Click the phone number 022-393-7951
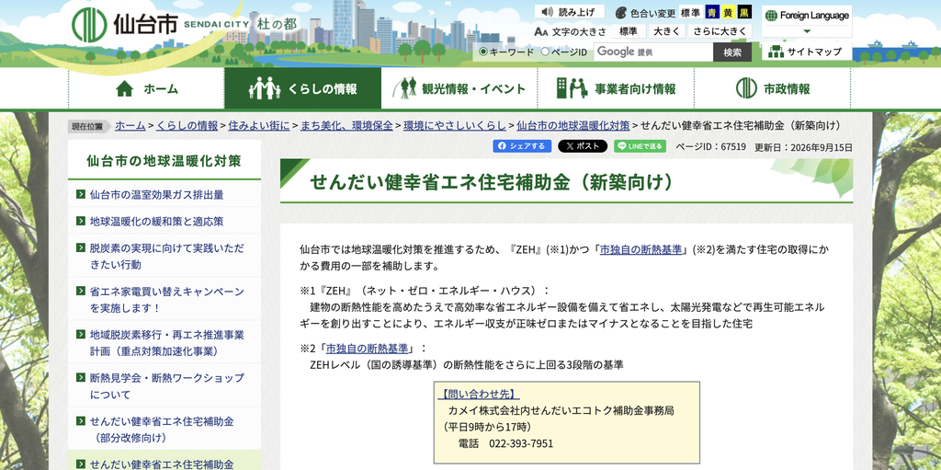The image size is (941, 470). pyautogui.click(x=522, y=443)
